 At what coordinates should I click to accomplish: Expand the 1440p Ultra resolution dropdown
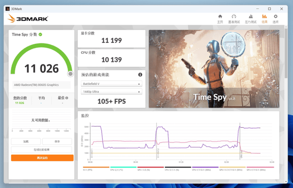tap(111, 92)
